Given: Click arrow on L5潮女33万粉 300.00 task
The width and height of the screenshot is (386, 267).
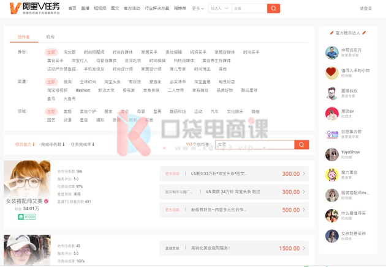Looking at the screenshot, I should (304, 174).
